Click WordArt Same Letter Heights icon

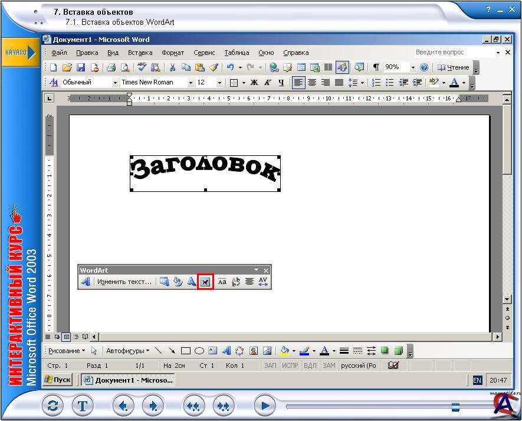tap(222, 282)
